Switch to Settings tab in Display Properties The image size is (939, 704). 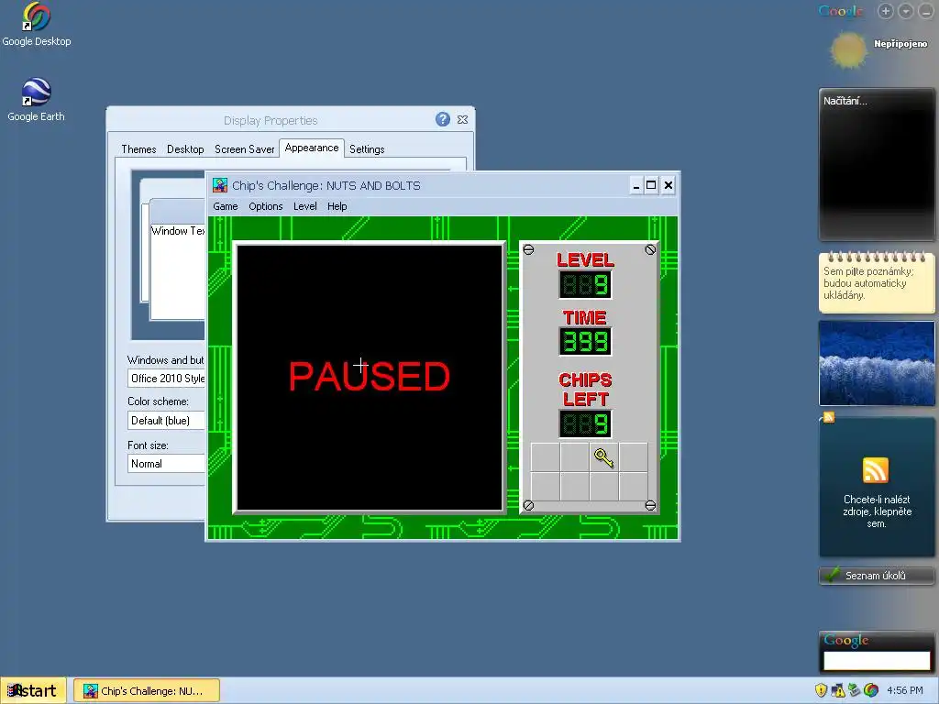point(367,149)
